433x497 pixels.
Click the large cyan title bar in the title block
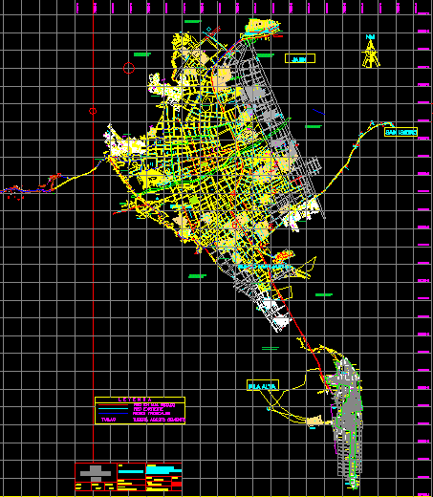[x=163, y=469]
